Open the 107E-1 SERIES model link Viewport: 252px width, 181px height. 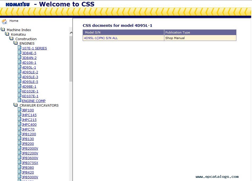(34, 48)
